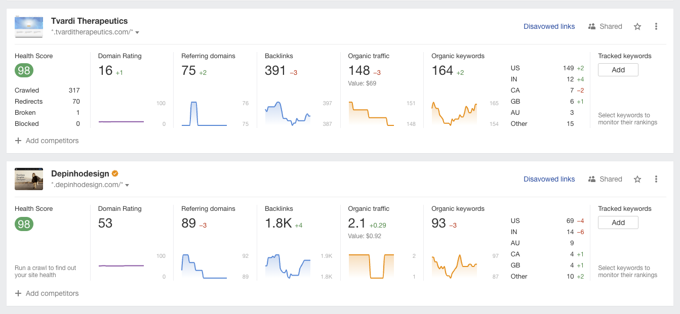Click Depinhodesign 'Run a crawl' message
The width and height of the screenshot is (680, 314).
tap(46, 272)
